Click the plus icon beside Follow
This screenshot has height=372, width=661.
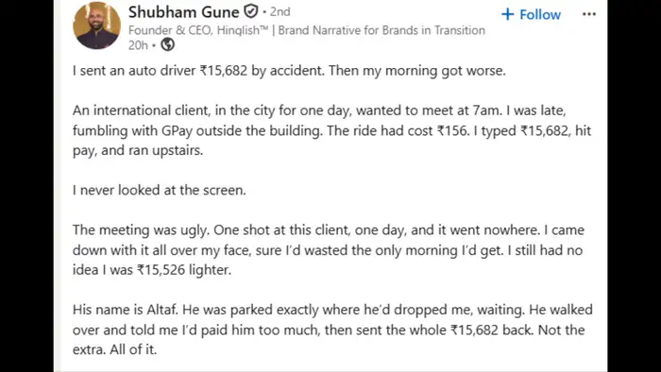point(508,15)
